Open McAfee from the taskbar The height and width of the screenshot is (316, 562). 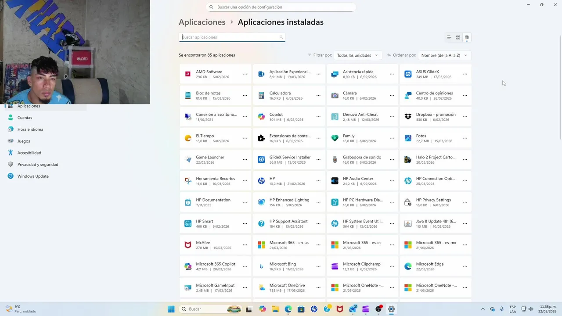click(x=339, y=309)
